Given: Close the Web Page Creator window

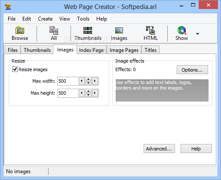Looking at the screenshot, I should click(x=208, y=5).
